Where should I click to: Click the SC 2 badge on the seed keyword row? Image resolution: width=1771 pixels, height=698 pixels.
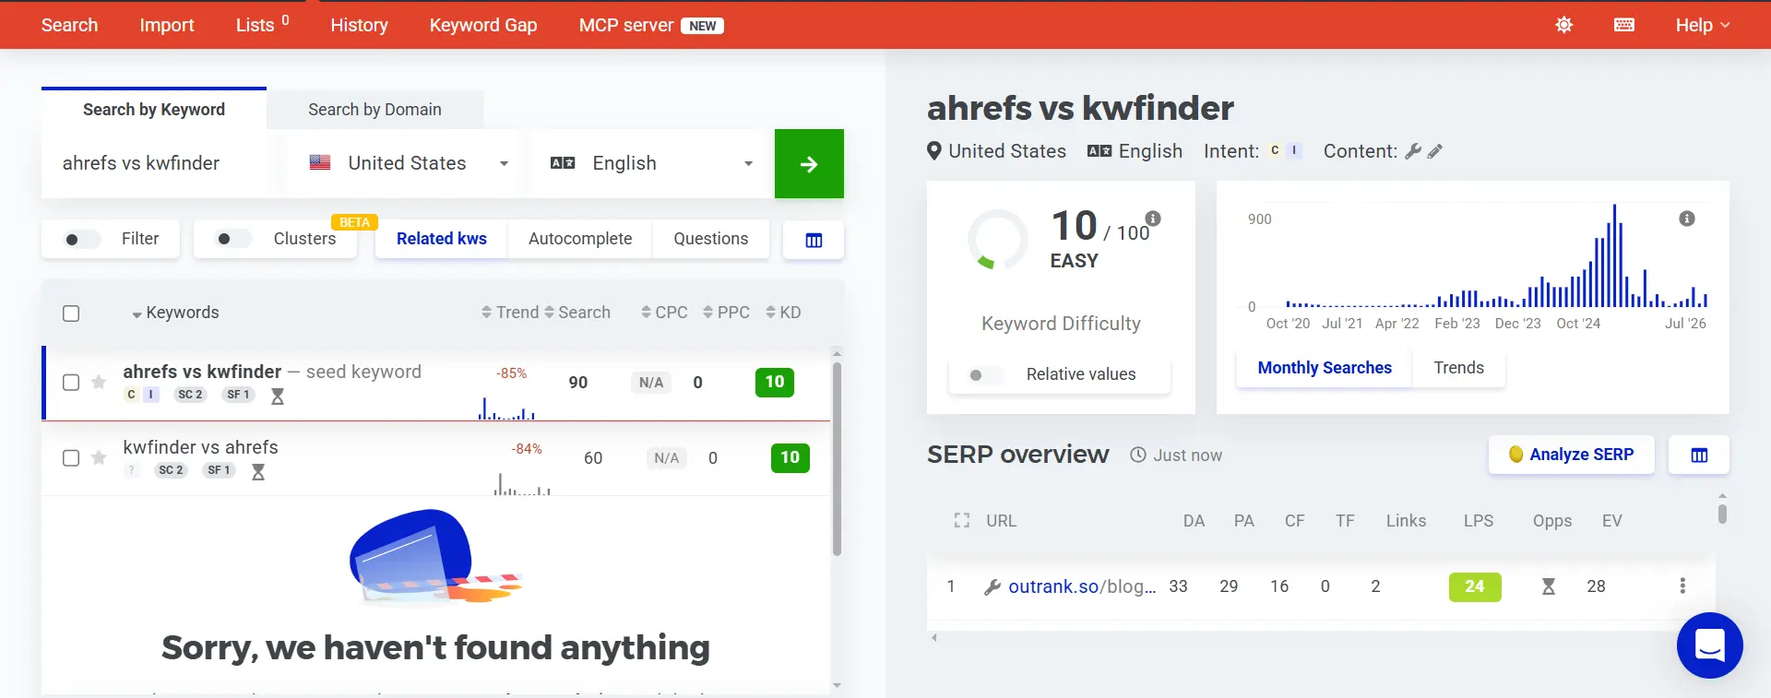(x=190, y=395)
